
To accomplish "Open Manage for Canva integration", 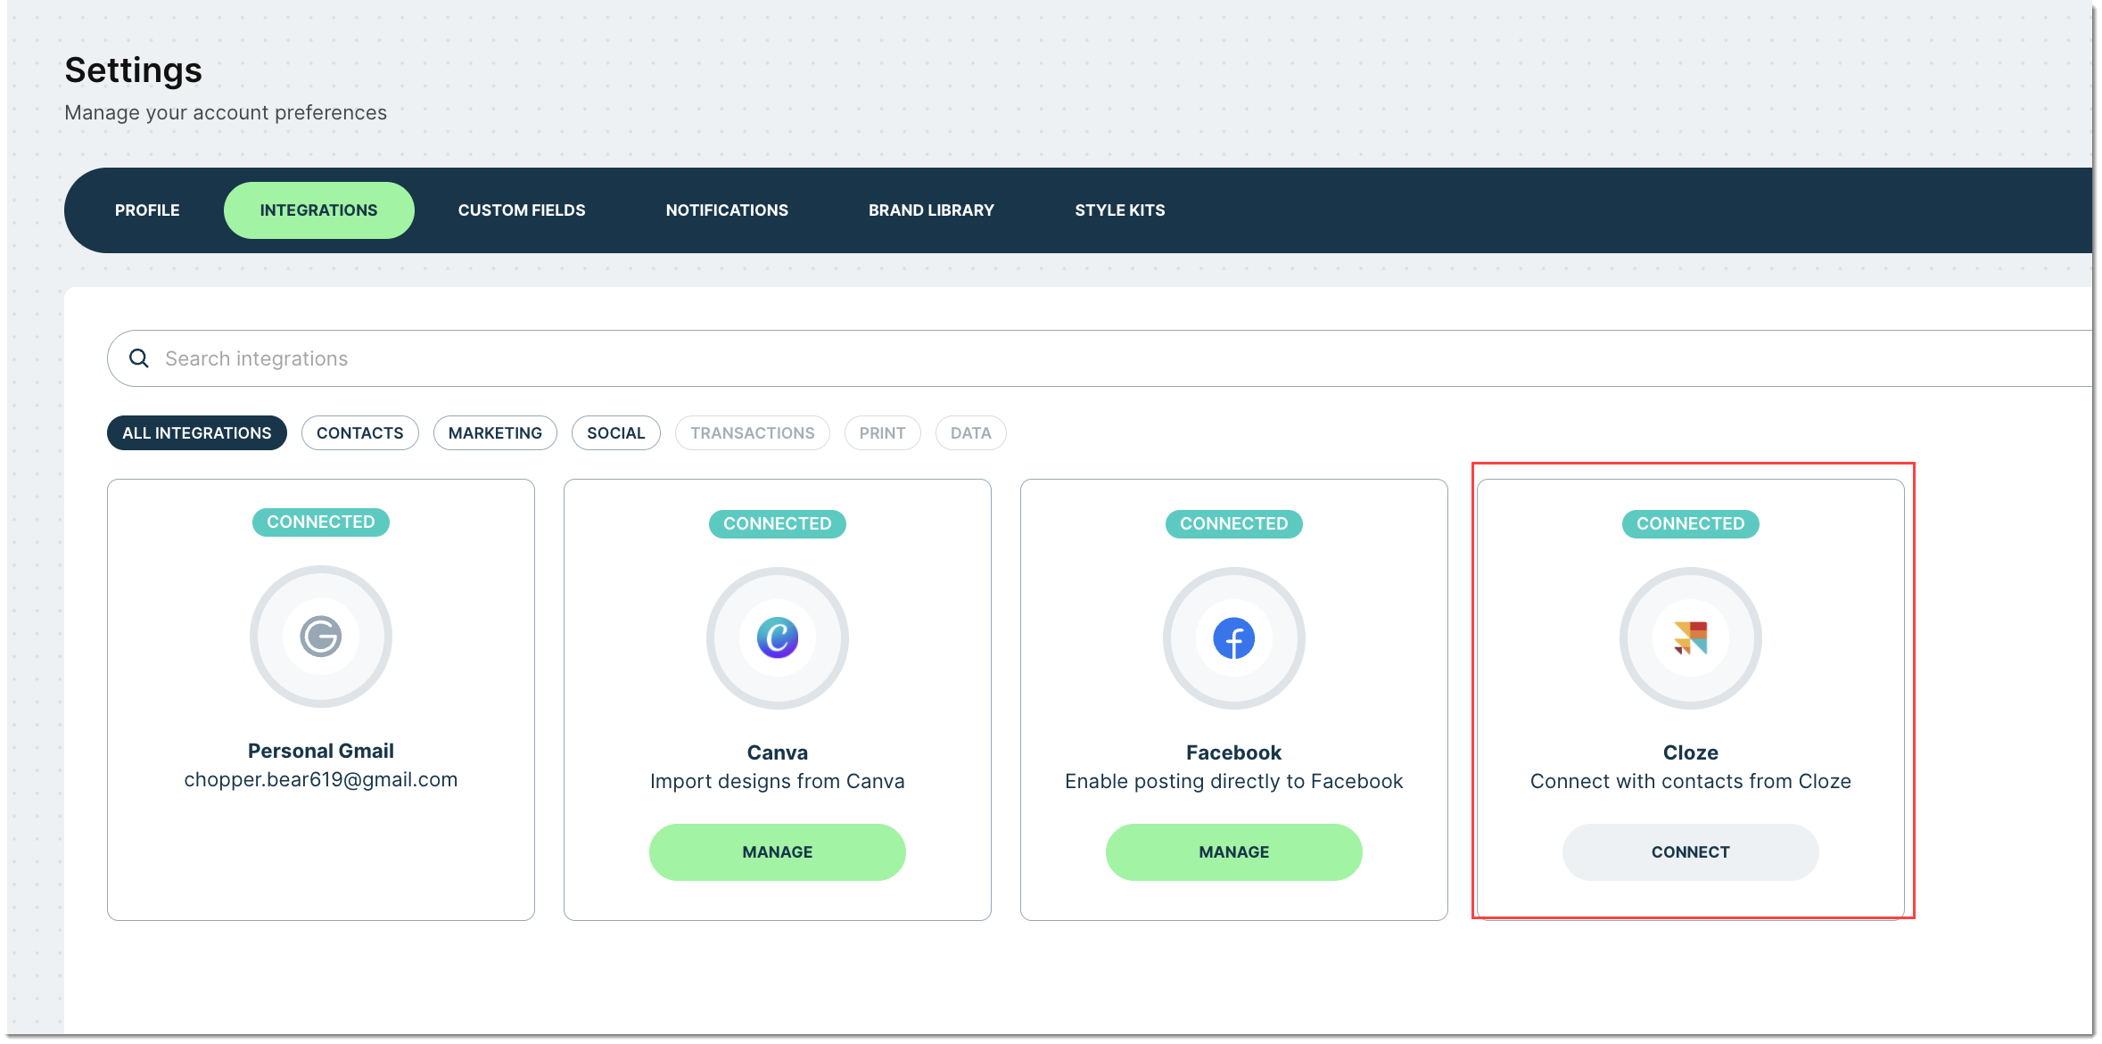I will coord(778,852).
